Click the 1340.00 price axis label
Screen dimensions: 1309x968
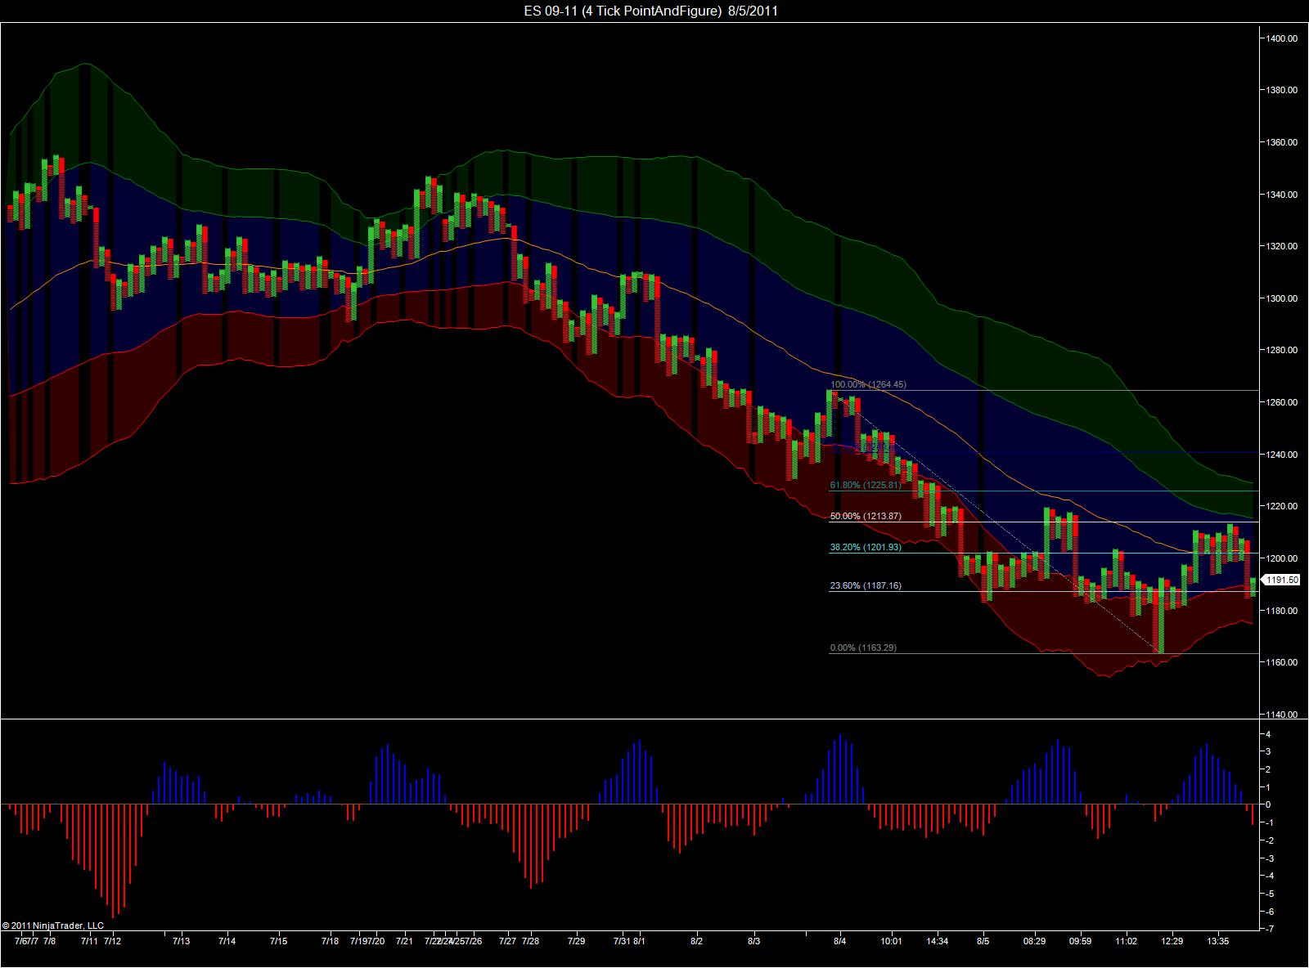(x=1281, y=195)
